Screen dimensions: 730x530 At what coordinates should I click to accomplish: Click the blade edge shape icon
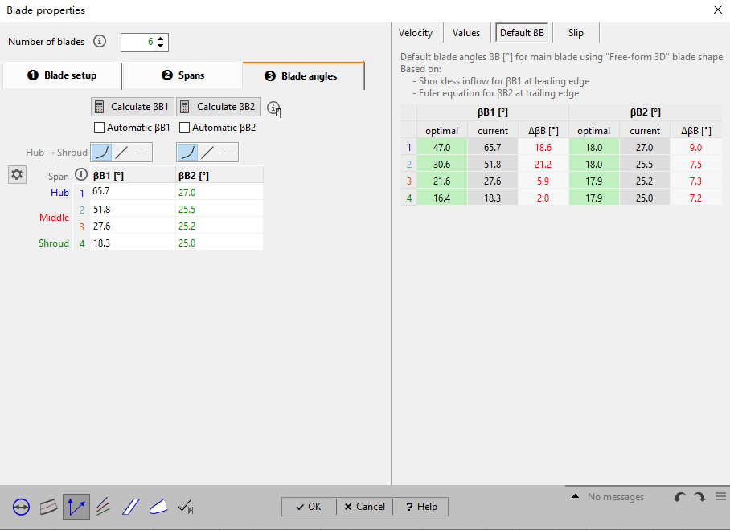point(158,507)
